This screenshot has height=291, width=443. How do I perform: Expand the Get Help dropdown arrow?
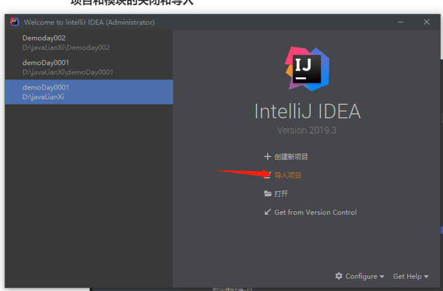click(x=426, y=277)
